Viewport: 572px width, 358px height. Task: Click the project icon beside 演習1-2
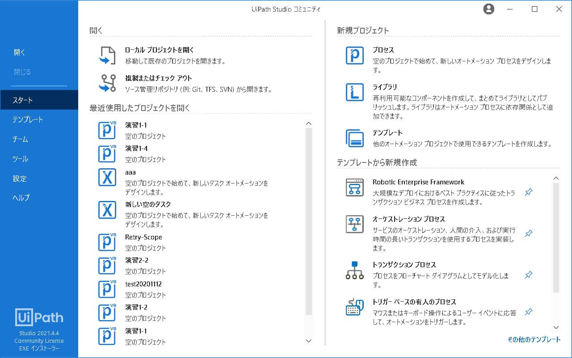(x=107, y=312)
